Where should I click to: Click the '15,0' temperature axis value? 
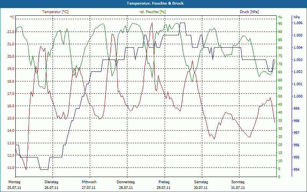tap(11, 118)
